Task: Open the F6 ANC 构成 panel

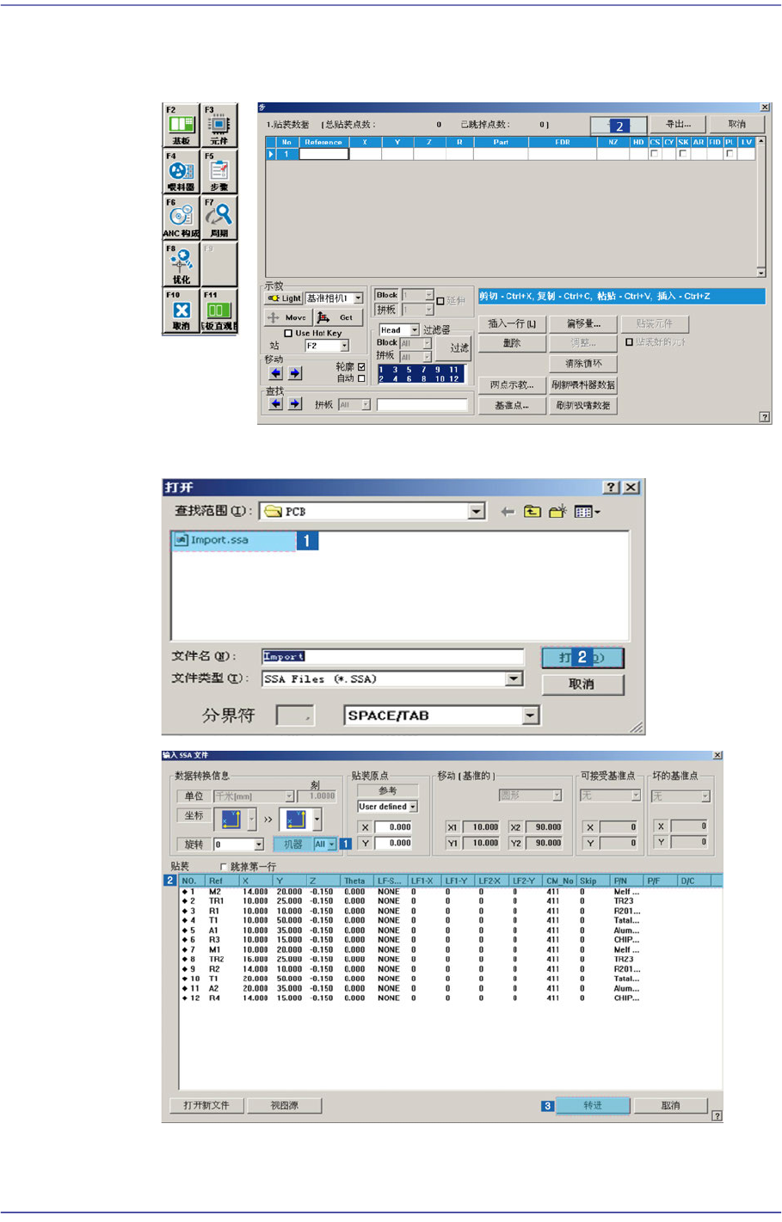Action: point(181,218)
